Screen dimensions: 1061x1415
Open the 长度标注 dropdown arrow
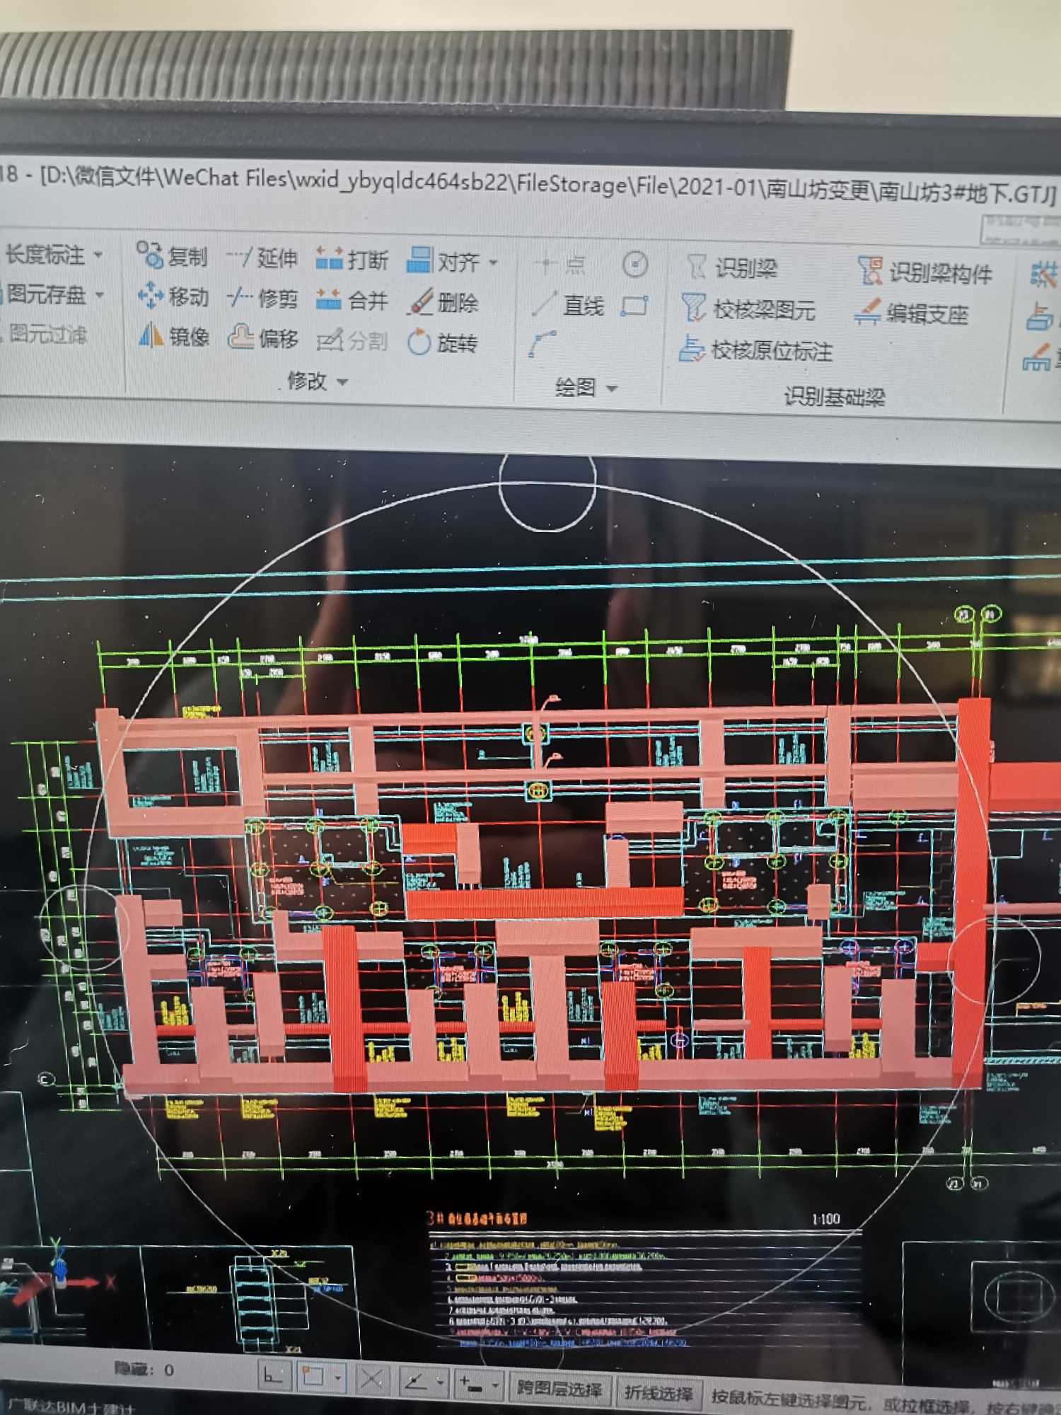98,254
